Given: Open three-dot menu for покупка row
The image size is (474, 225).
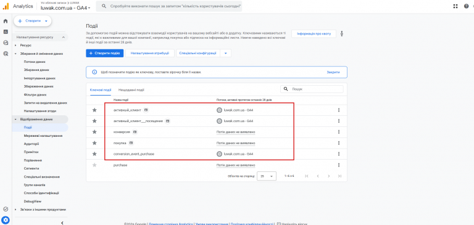Looking at the screenshot, I should click(x=339, y=143).
